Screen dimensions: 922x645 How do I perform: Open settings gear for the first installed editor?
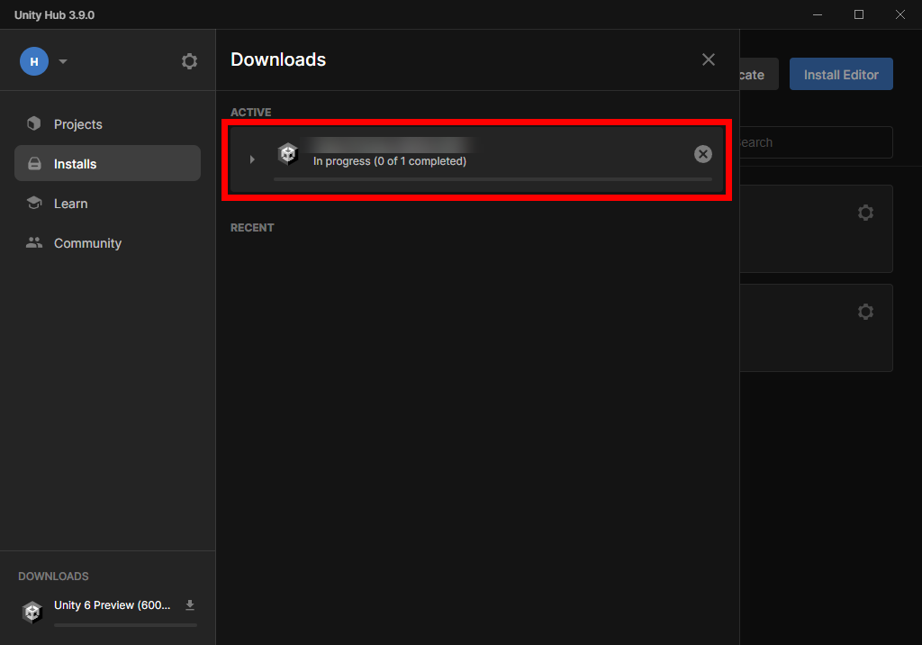coord(865,213)
